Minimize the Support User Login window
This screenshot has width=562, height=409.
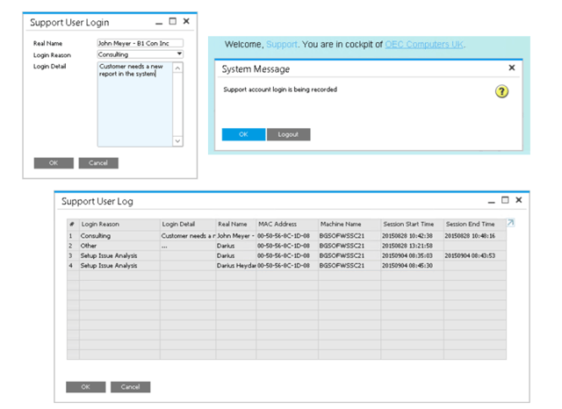(159, 24)
